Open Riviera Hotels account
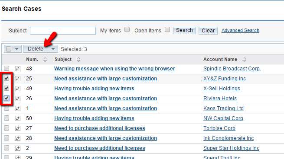The image size is (284, 159). [220, 99]
